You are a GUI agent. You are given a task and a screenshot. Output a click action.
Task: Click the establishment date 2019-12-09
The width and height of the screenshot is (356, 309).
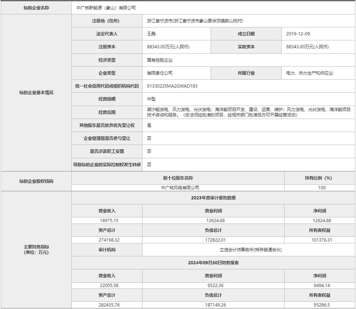pyautogui.click(x=298, y=34)
